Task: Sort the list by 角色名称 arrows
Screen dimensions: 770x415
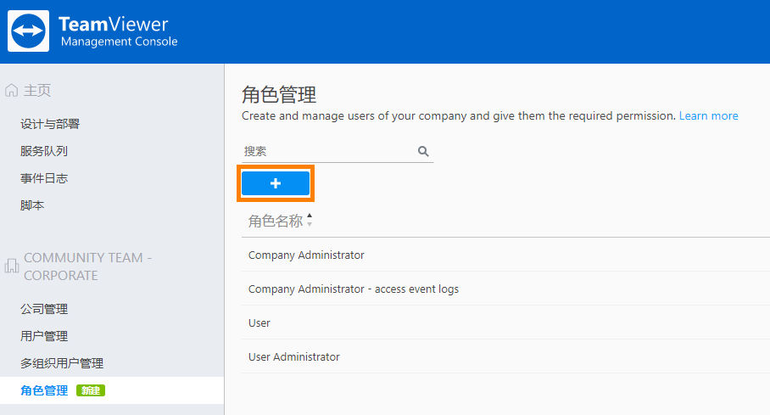Action: (310, 220)
